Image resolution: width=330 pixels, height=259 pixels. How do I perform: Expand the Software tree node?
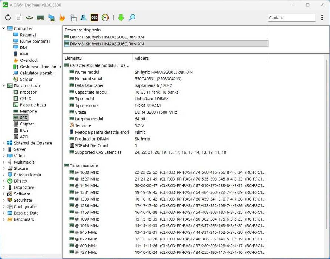4,194
